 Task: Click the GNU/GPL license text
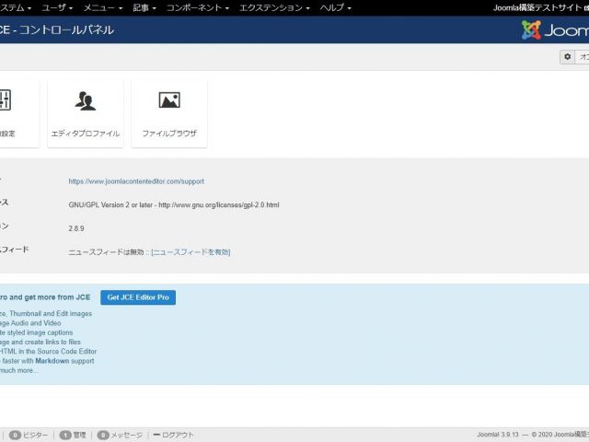tap(174, 204)
